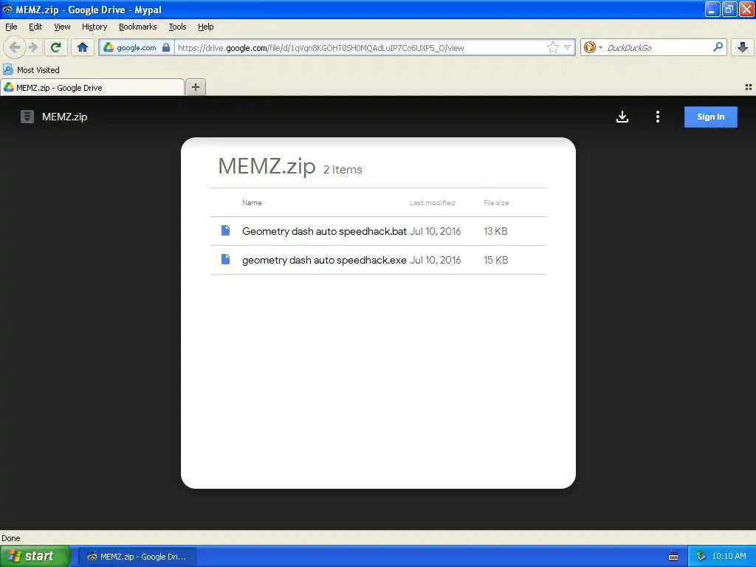Click the MEMZ.zip taskbar window button
This screenshot has width=756, height=567.
coord(137,557)
